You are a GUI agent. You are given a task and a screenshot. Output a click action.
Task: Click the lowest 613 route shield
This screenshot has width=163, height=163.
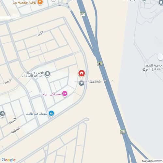(x=123, y=132)
